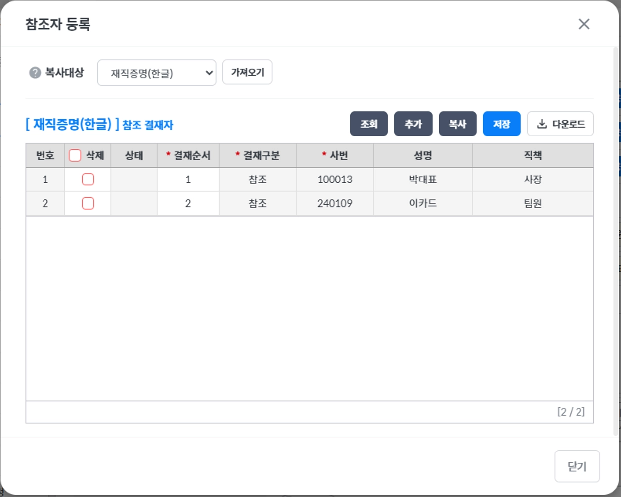Click the empty 상태 cell of 박대표 row
Image resolution: width=621 pixels, height=497 pixels.
(x=134, y=180)
